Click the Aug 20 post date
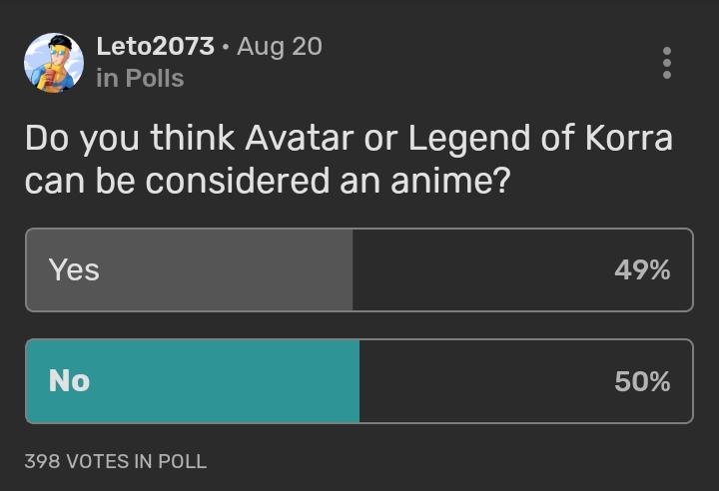This screenshot has height=491, width=719. tap(280, 46)
